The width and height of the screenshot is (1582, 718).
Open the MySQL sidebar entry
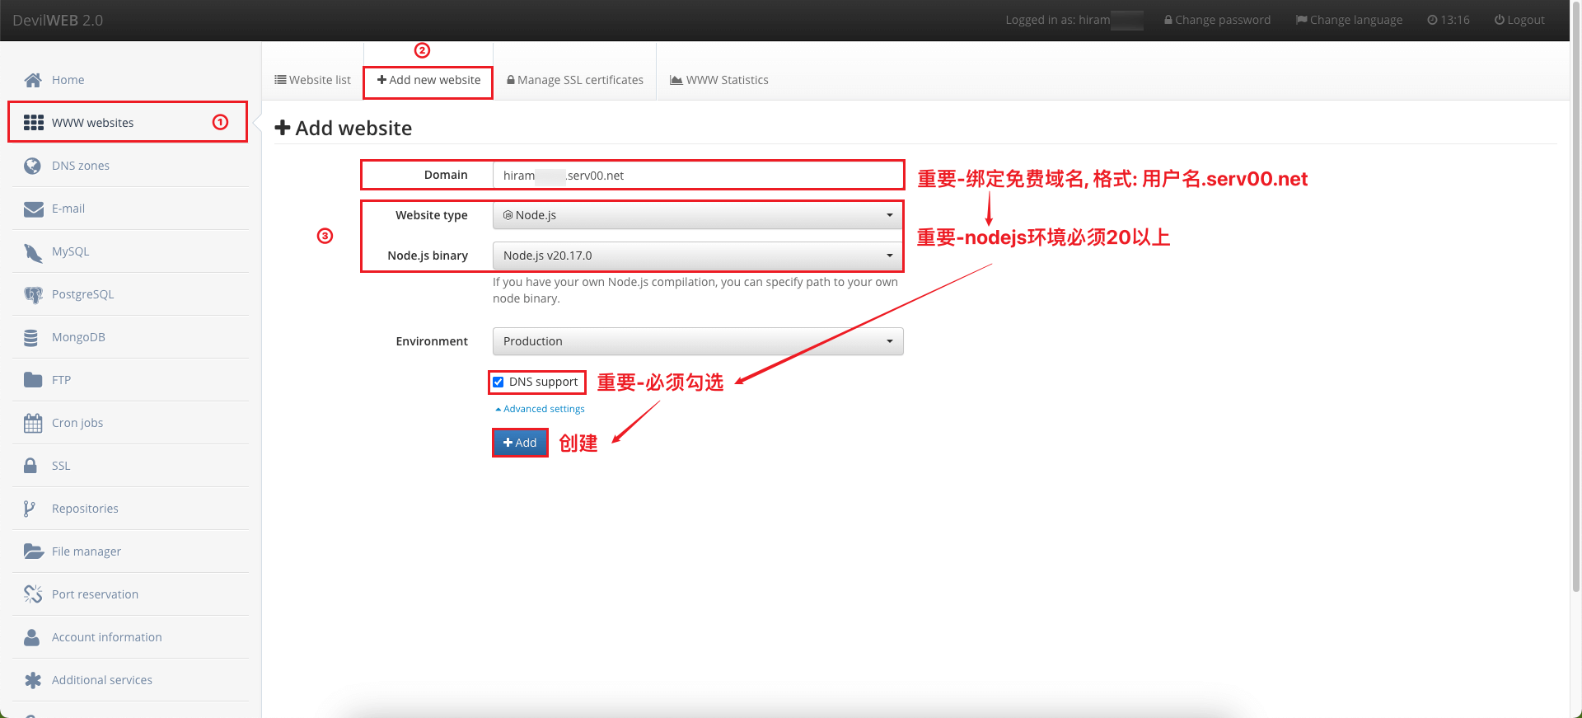[x=131, y=251]
